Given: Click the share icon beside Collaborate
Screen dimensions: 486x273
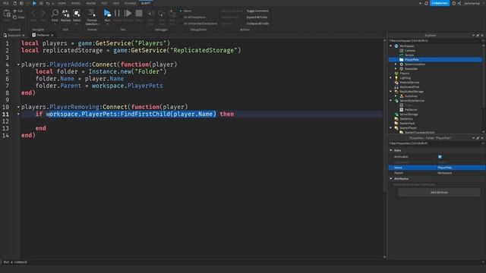Looking at the screenshot, I should [459, 3].
